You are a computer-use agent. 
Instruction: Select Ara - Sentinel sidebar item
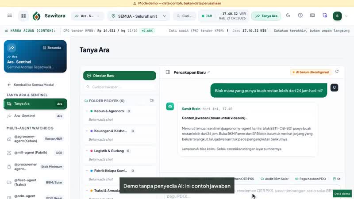[35, 116]
